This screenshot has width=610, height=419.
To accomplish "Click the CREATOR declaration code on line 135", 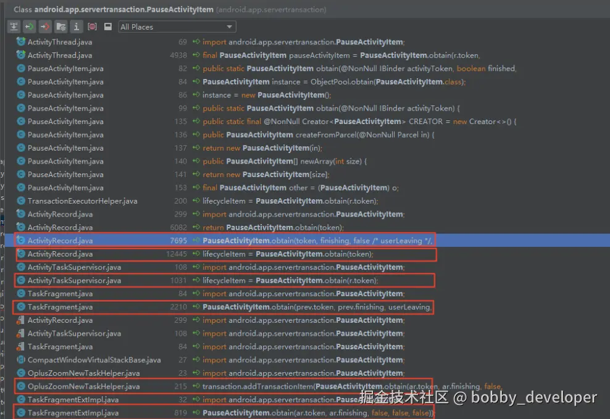I will click(x=359, y=122).
